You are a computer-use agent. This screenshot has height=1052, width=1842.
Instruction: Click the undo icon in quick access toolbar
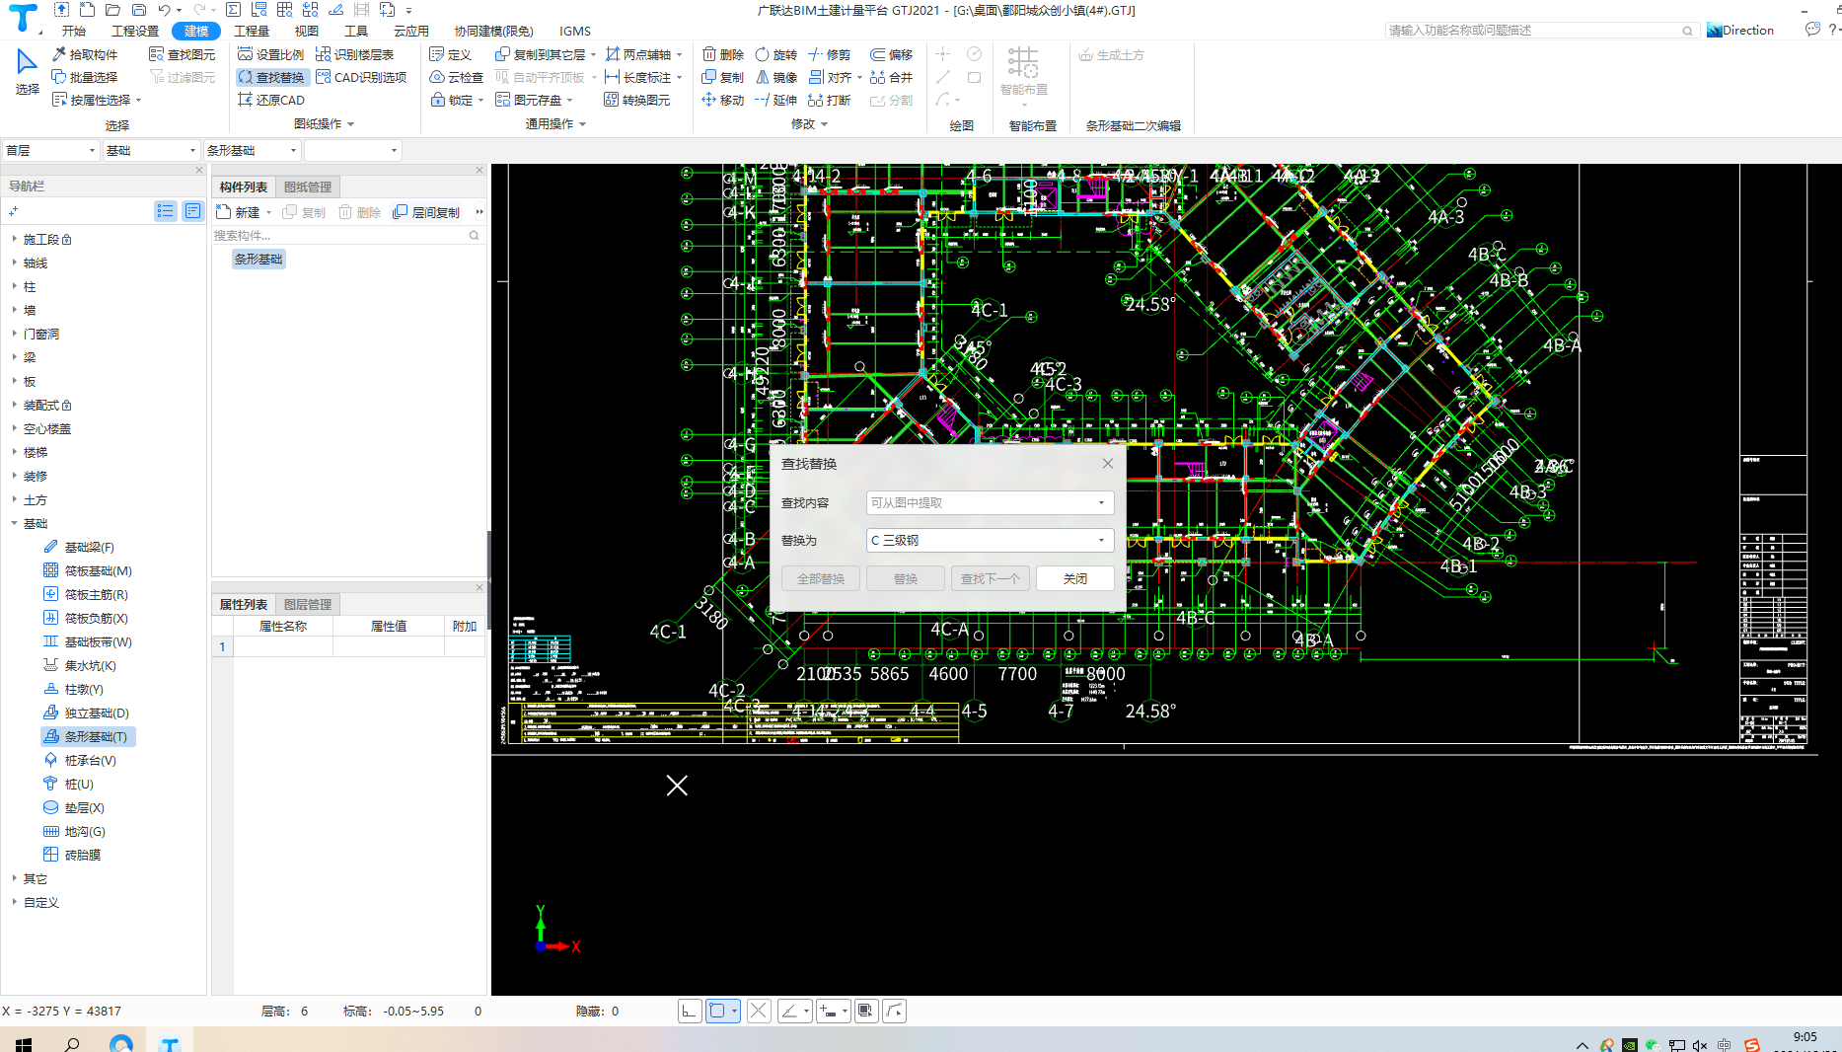point(165,10)
